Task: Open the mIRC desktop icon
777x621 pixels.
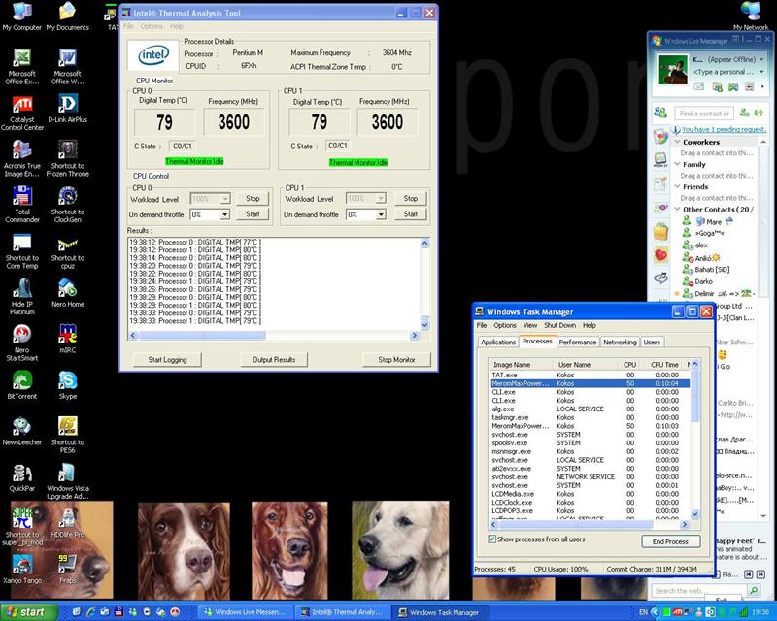Action: point(67,334)
